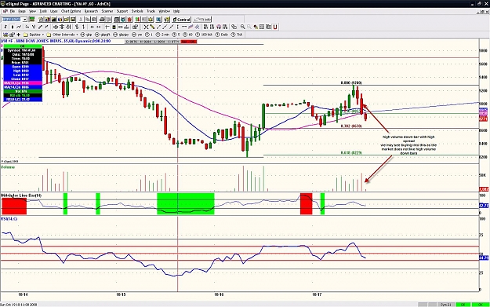Click the Print icon in toolbar
The width and height of the screenshot is (490, 307).
tap(102, 20)
